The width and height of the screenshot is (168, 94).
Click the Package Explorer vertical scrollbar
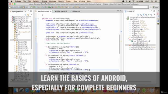click(x=31, y=35)
